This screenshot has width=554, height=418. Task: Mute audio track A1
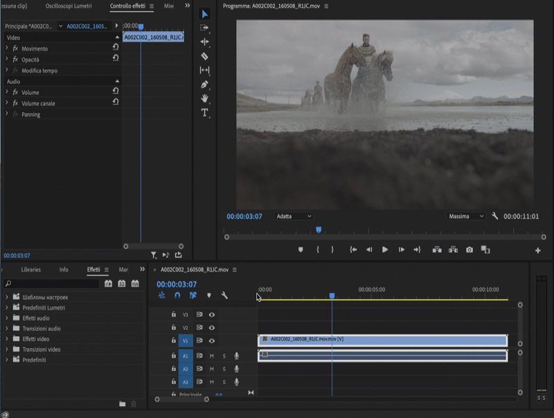tap(212, 356)
